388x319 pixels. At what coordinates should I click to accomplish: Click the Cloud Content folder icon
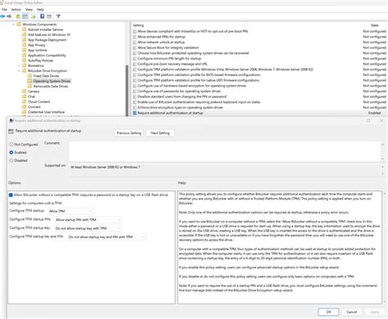[x=24, y=101]
